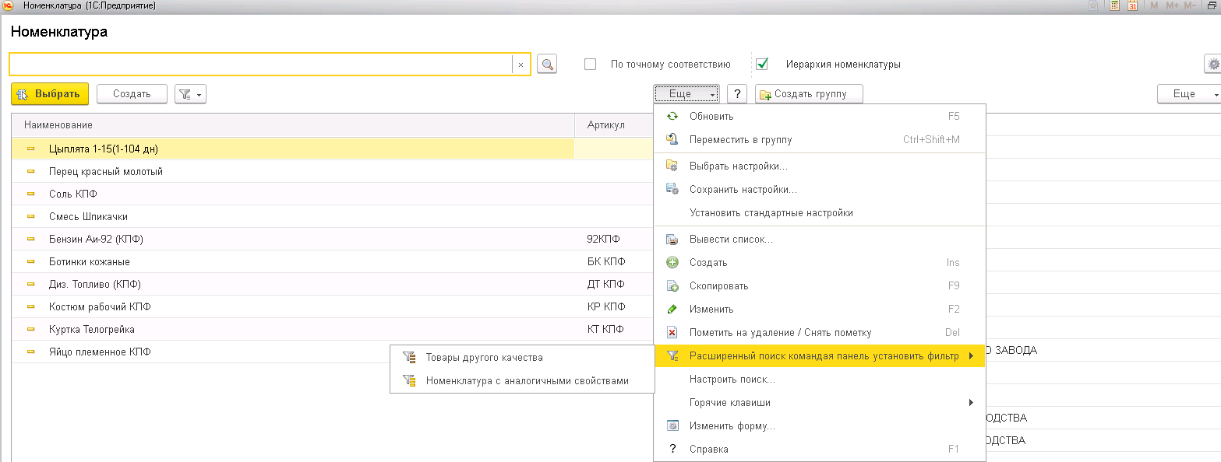Clear the search field with the x icon

click(521, 65)
